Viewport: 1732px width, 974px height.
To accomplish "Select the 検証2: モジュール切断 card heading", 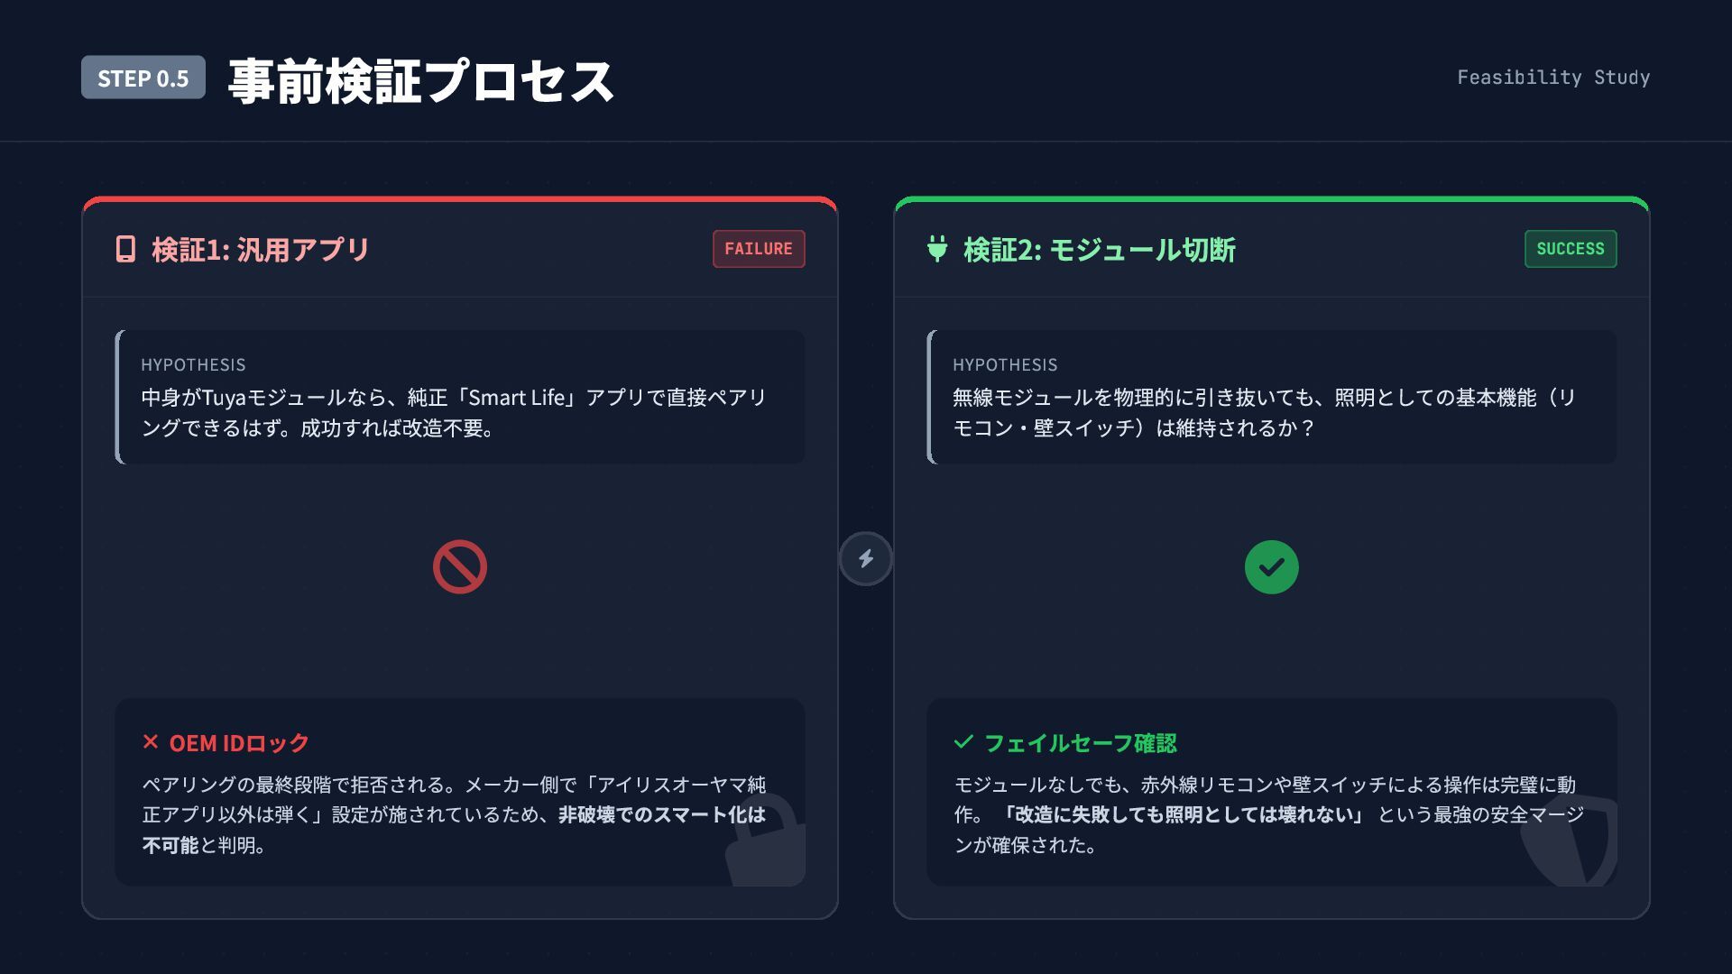I will coord(1099,250).
